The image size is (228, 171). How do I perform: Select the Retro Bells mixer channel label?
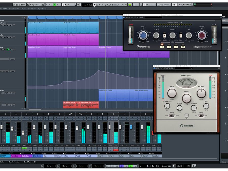pos(16,156)
